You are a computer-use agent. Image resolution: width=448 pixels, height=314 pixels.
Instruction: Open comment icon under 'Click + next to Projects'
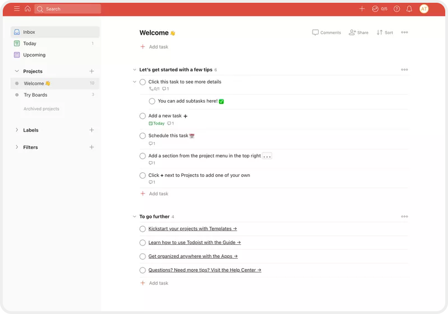click(152, 182)
